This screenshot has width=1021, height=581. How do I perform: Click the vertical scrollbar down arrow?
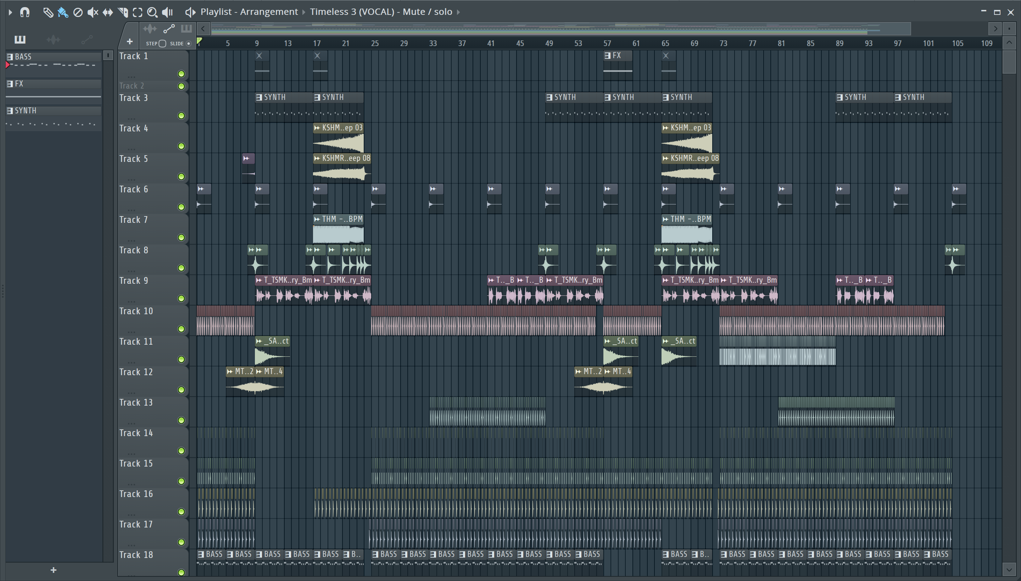point(1009,569)
